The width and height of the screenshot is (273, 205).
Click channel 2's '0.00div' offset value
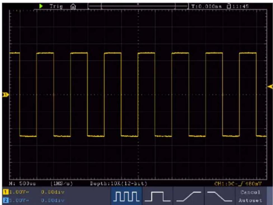pos(53,201)
